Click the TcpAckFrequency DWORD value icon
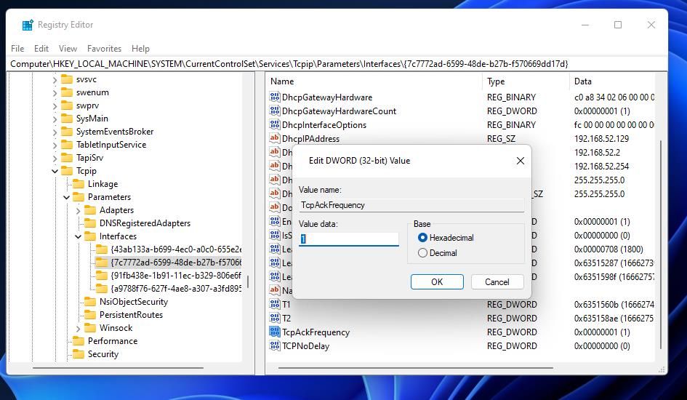This screenshot has height=400, width=687. pos(274,332)
